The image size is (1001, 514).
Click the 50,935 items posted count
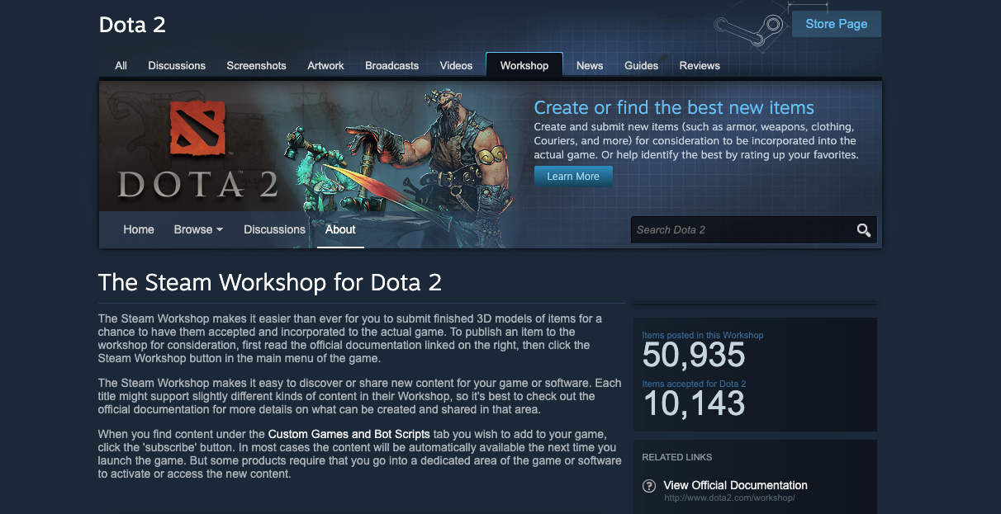(x=694, y=355)
